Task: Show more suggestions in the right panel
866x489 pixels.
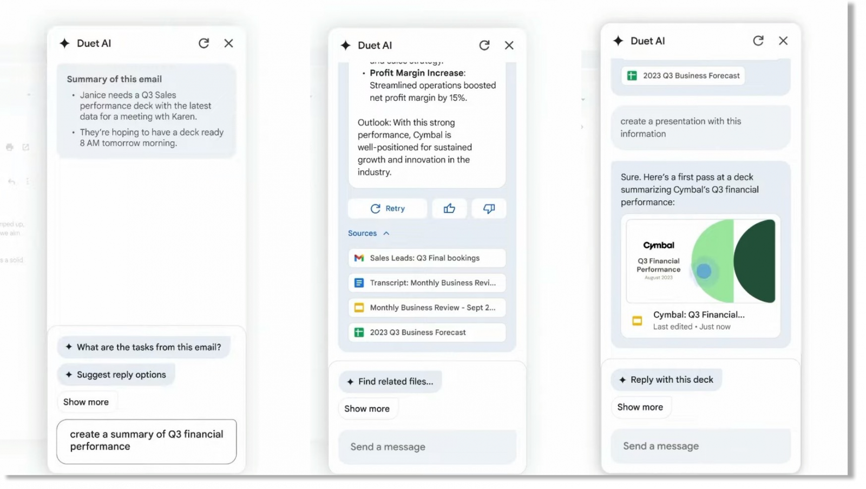Action: [640, 407]
